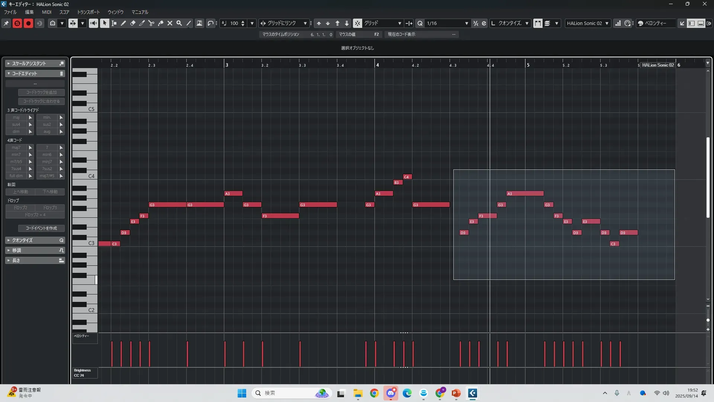This screenshot has height=402, width=714.
Task: Open the 1/16 quantize preset dropdown
Action: pyautogui.click(x=466, y=23)
